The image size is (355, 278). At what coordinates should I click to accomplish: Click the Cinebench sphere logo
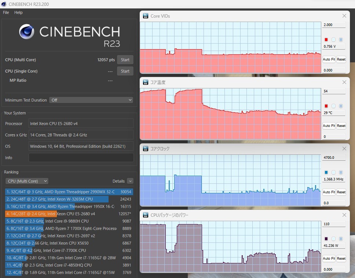tap(27, 32)
